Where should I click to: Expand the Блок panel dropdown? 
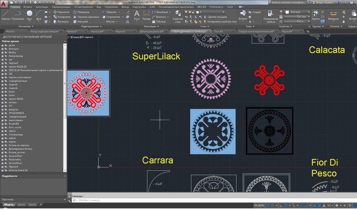coord(250,26)
